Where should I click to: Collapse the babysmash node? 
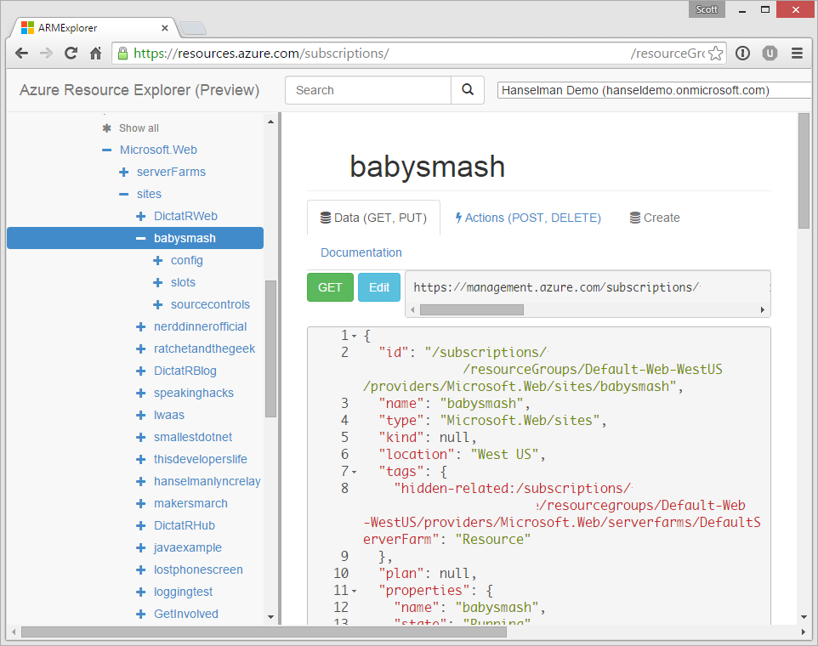click(x=141, y=238)
